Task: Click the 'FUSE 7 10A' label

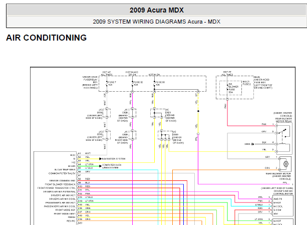Action: [x=112, y=83]
